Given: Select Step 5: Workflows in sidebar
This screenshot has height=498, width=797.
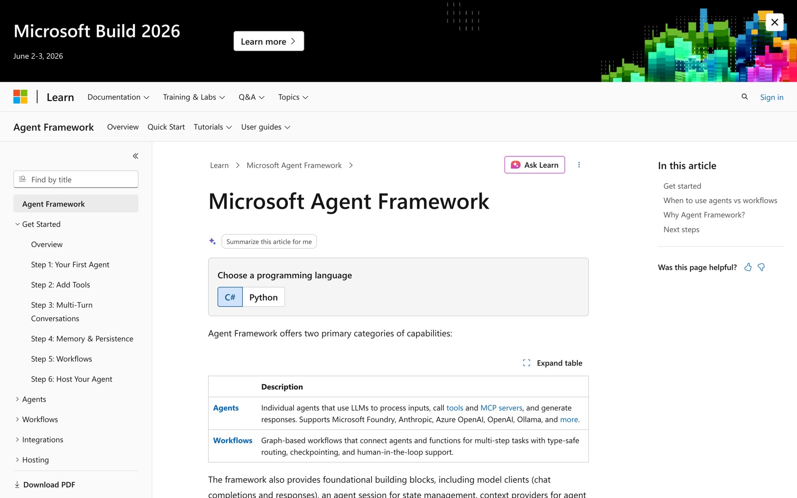Looking at the screenshot, I should pos(61,359).
